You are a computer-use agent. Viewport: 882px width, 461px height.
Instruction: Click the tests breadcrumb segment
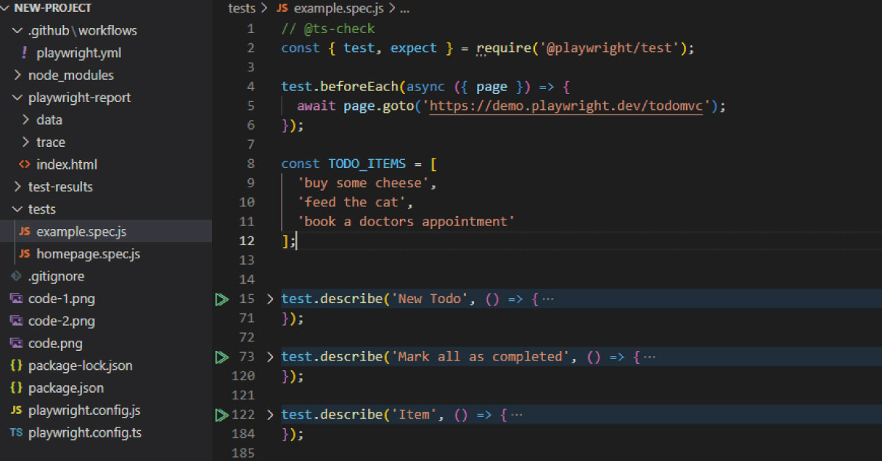pyautogui.click(x=241, y=9)
